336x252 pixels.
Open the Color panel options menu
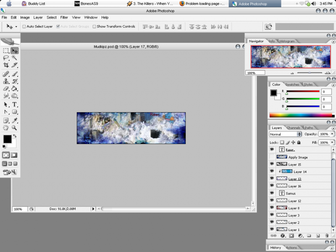pos(333,85)
